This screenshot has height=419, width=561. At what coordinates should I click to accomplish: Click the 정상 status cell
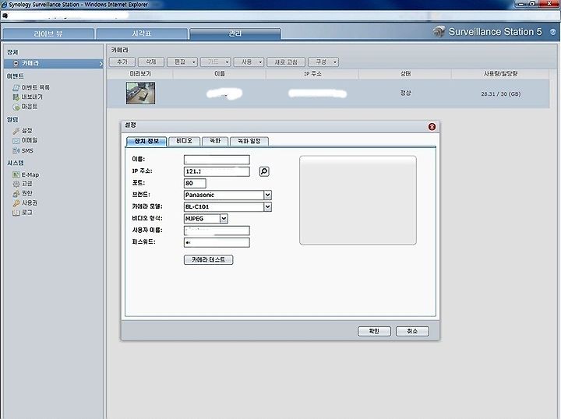click(x=405, y=93)
